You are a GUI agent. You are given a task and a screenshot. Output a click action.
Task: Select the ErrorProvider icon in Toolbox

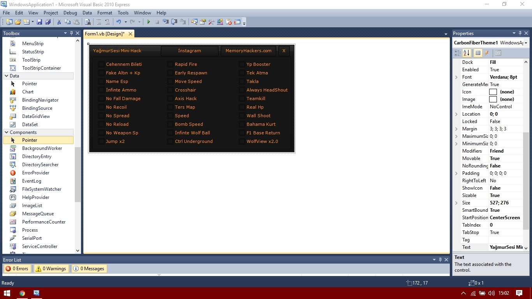pos(13,173)
